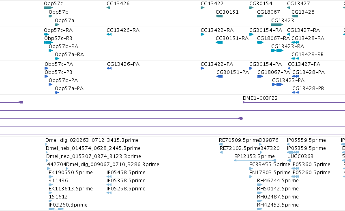The image size is (345, 211).
Task: Click the CG13423-PA protein glyph
Action: click(x=277, y=84)
